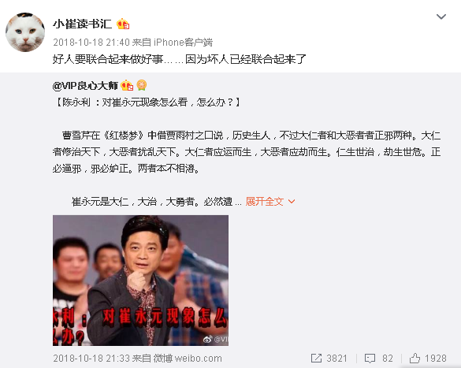Click the Weibo watermark logo on the photo
The width and height of the screenshot is (461, 368).
[x=207, y=339]
